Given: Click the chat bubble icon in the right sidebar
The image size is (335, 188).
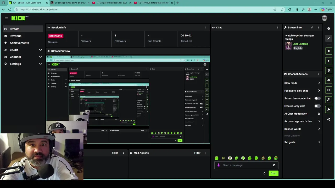Looking at the screenshot, I should coord(329,80).
